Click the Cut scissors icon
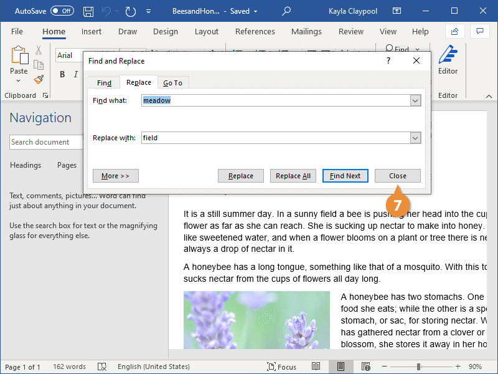The width and height of the screenshot is (498, 374). pos(39,50)
